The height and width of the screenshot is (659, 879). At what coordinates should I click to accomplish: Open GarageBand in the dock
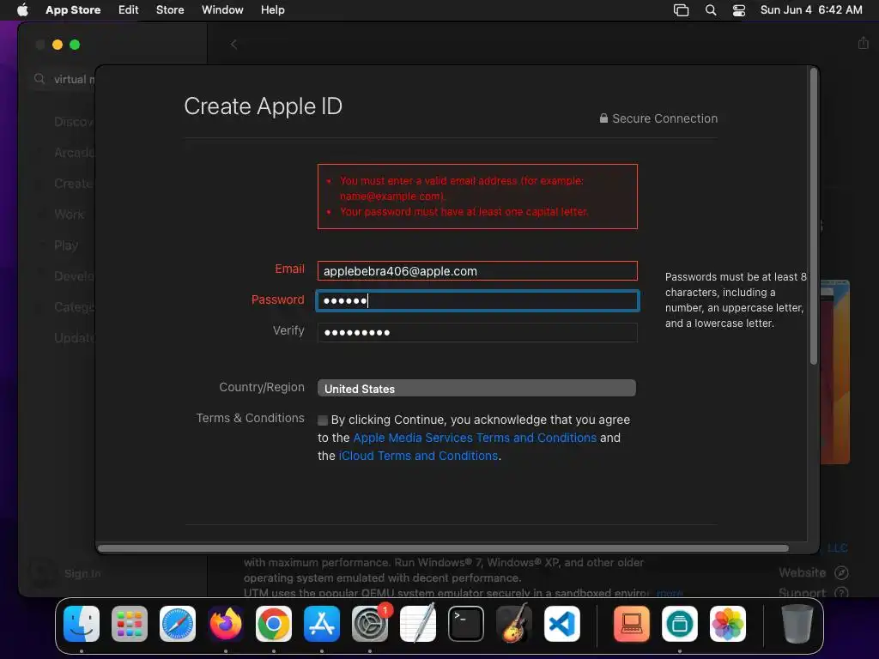click(514, 624)
